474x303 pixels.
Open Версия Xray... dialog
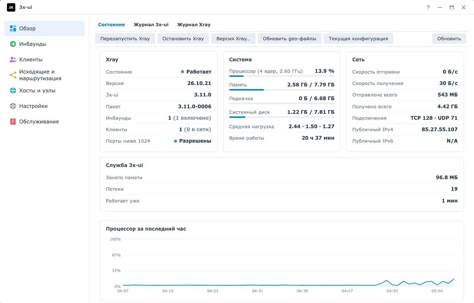(x=233, y=38)
